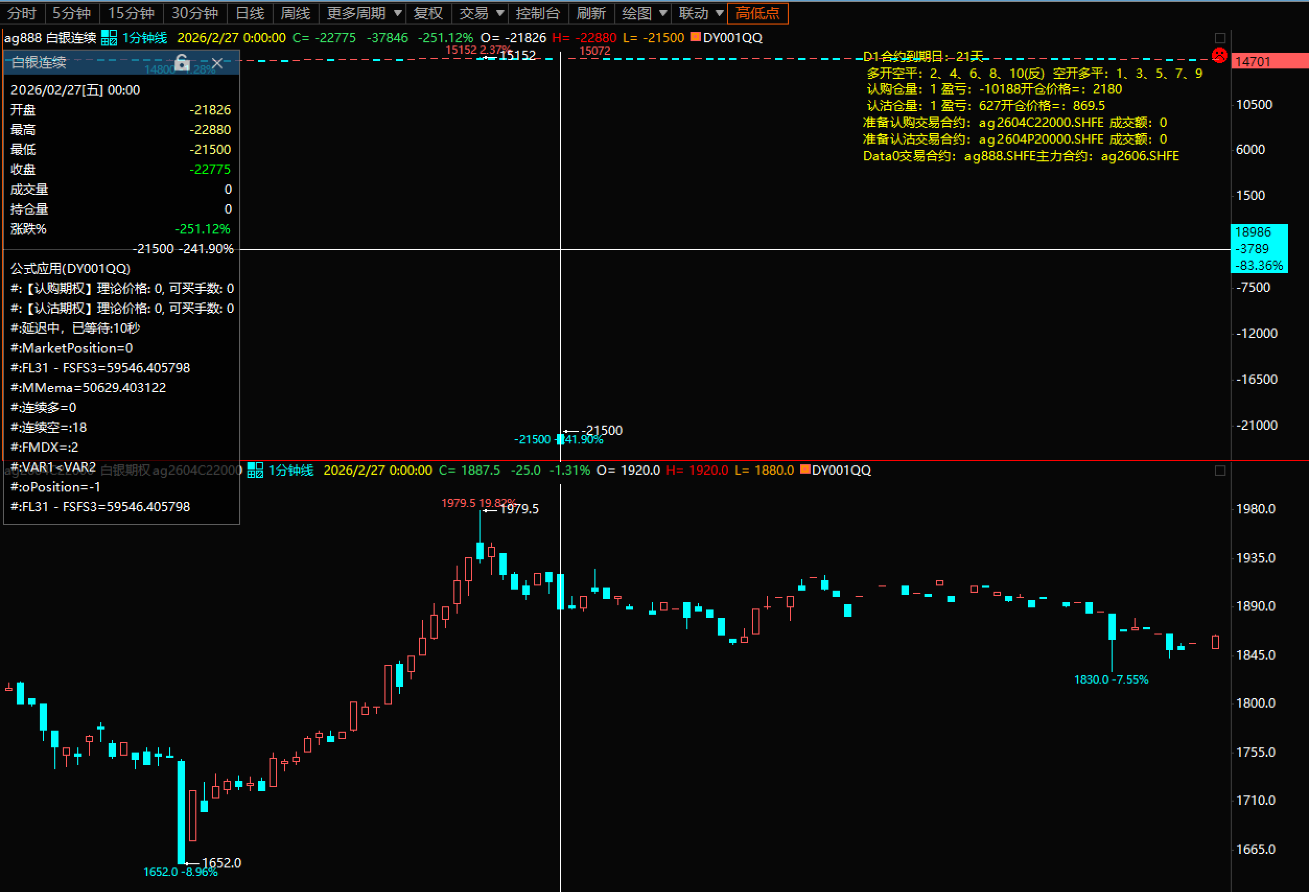Screen dimensions: 1309x892
Task: Switch to the 5分钟 period tab
Action: pyautogui.click(x=72, y=13)
